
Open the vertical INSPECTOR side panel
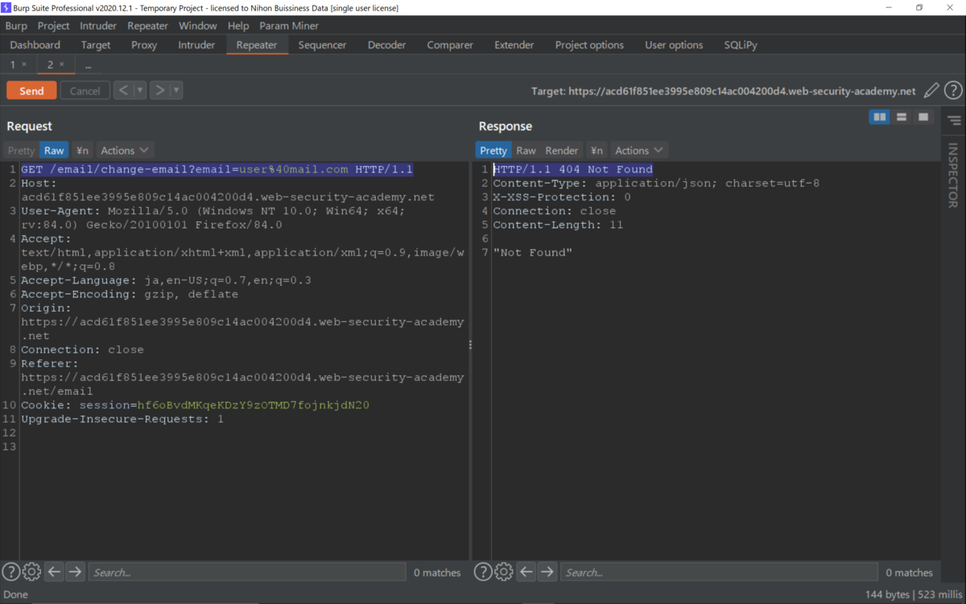953,176
